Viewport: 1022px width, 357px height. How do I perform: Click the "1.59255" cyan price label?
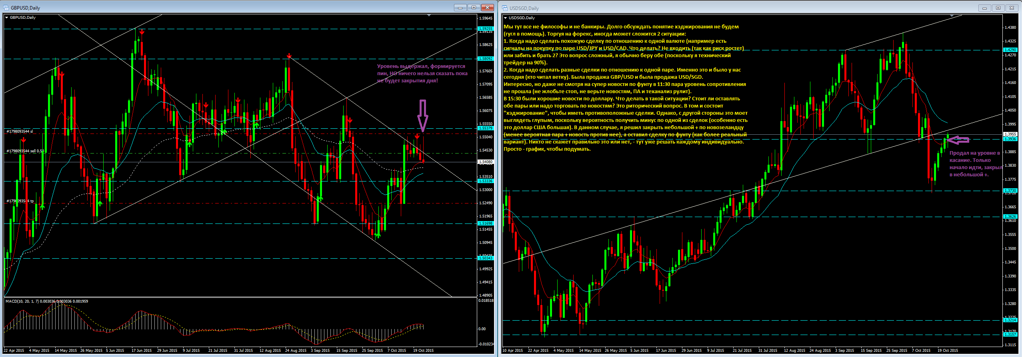(486, 29)
